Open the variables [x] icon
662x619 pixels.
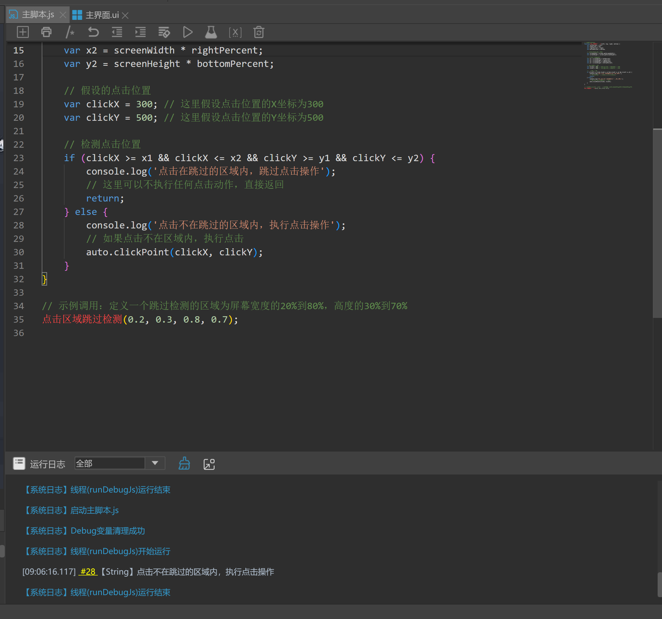tap(235, 32)
